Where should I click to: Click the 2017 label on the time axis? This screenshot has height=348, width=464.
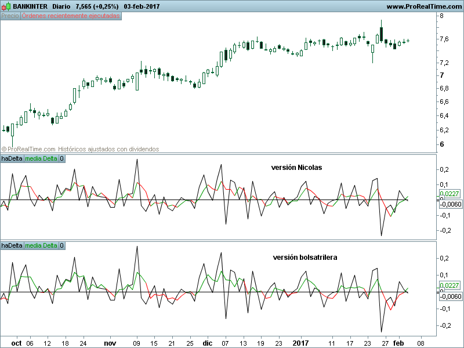[x=300, y=343]
